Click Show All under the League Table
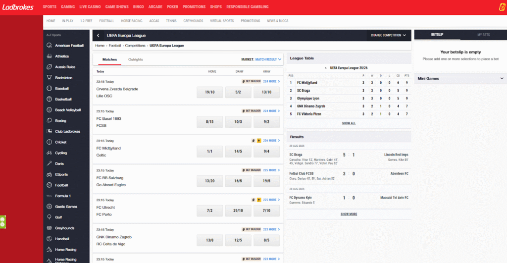The height and width of the screenshot is (263, 507). (x=349, y=123)
